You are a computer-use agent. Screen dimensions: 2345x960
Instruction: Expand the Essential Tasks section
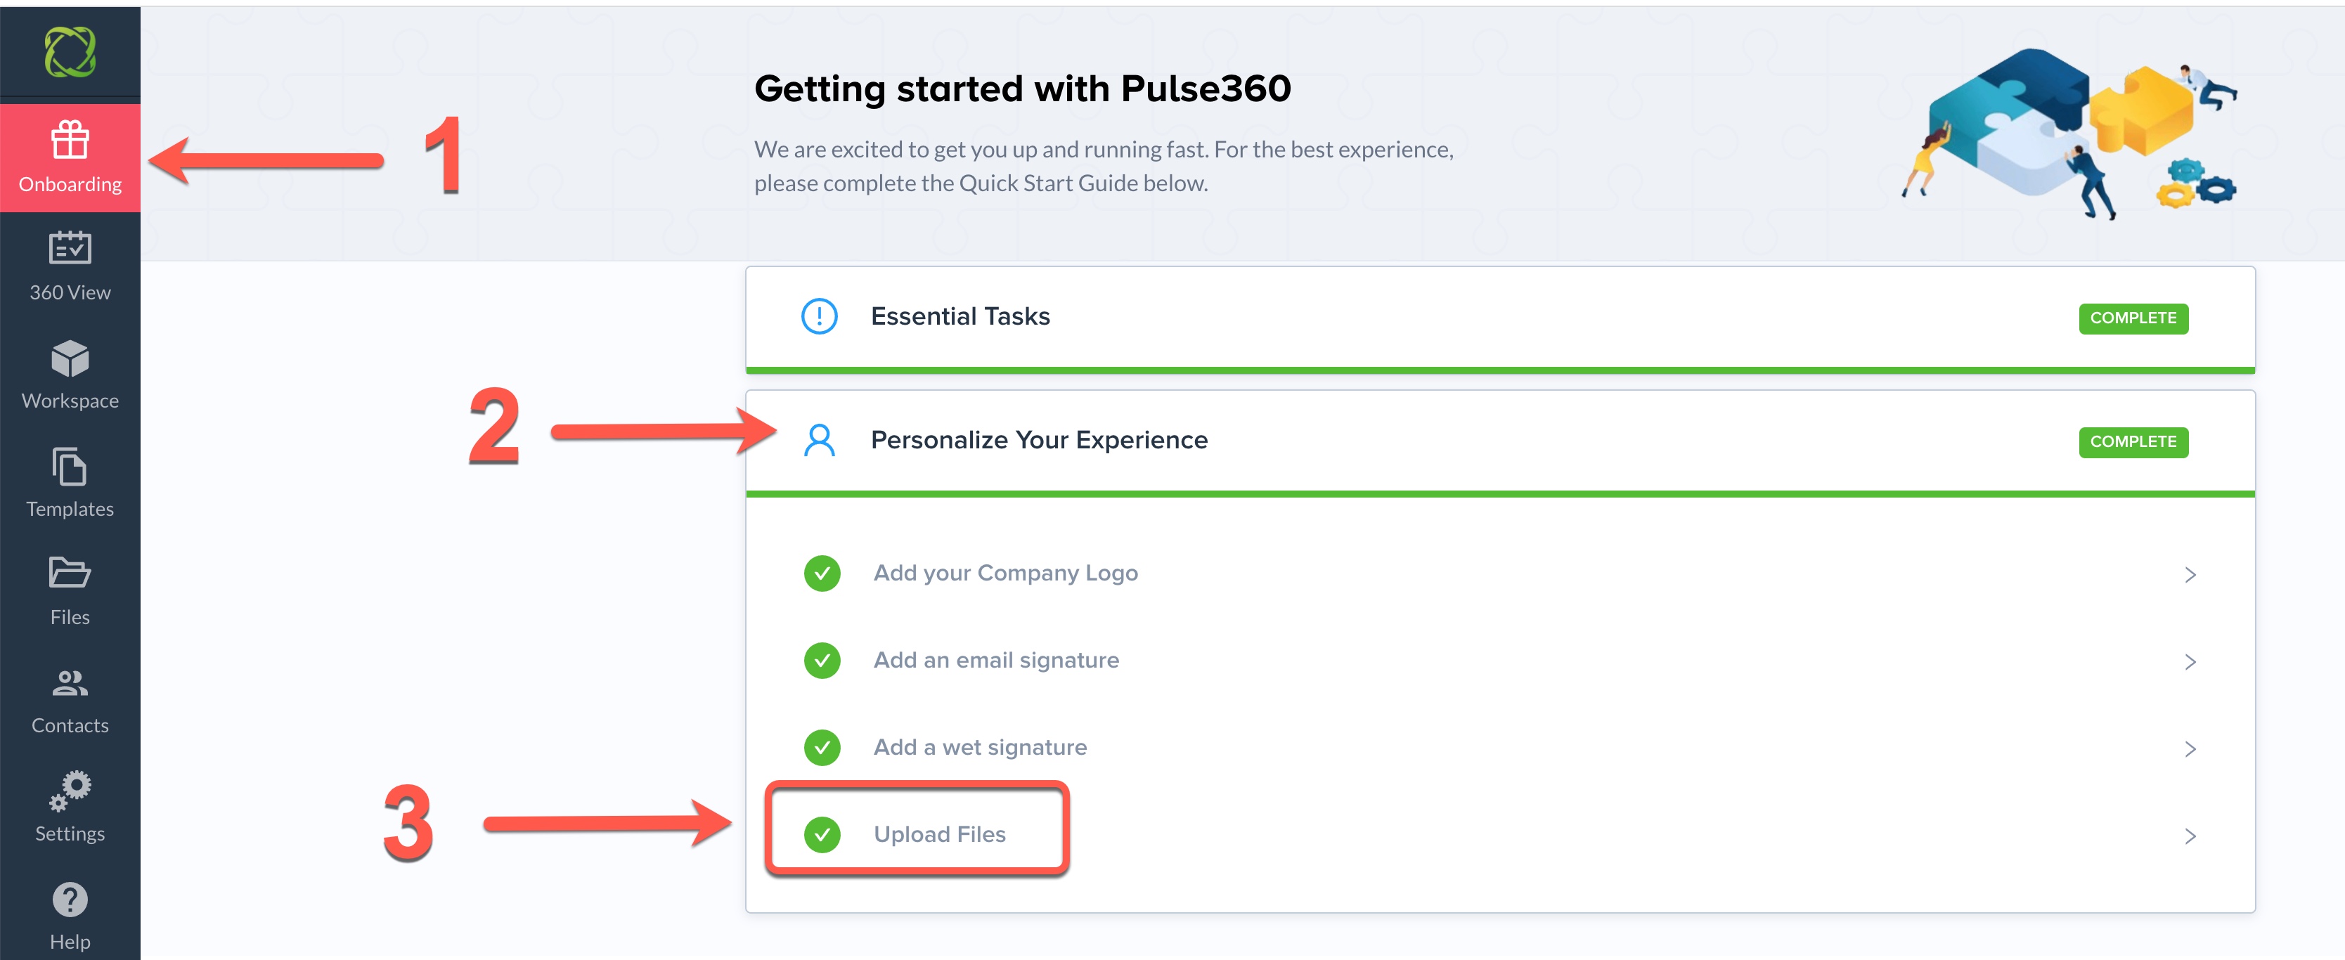tap(960, 317)
